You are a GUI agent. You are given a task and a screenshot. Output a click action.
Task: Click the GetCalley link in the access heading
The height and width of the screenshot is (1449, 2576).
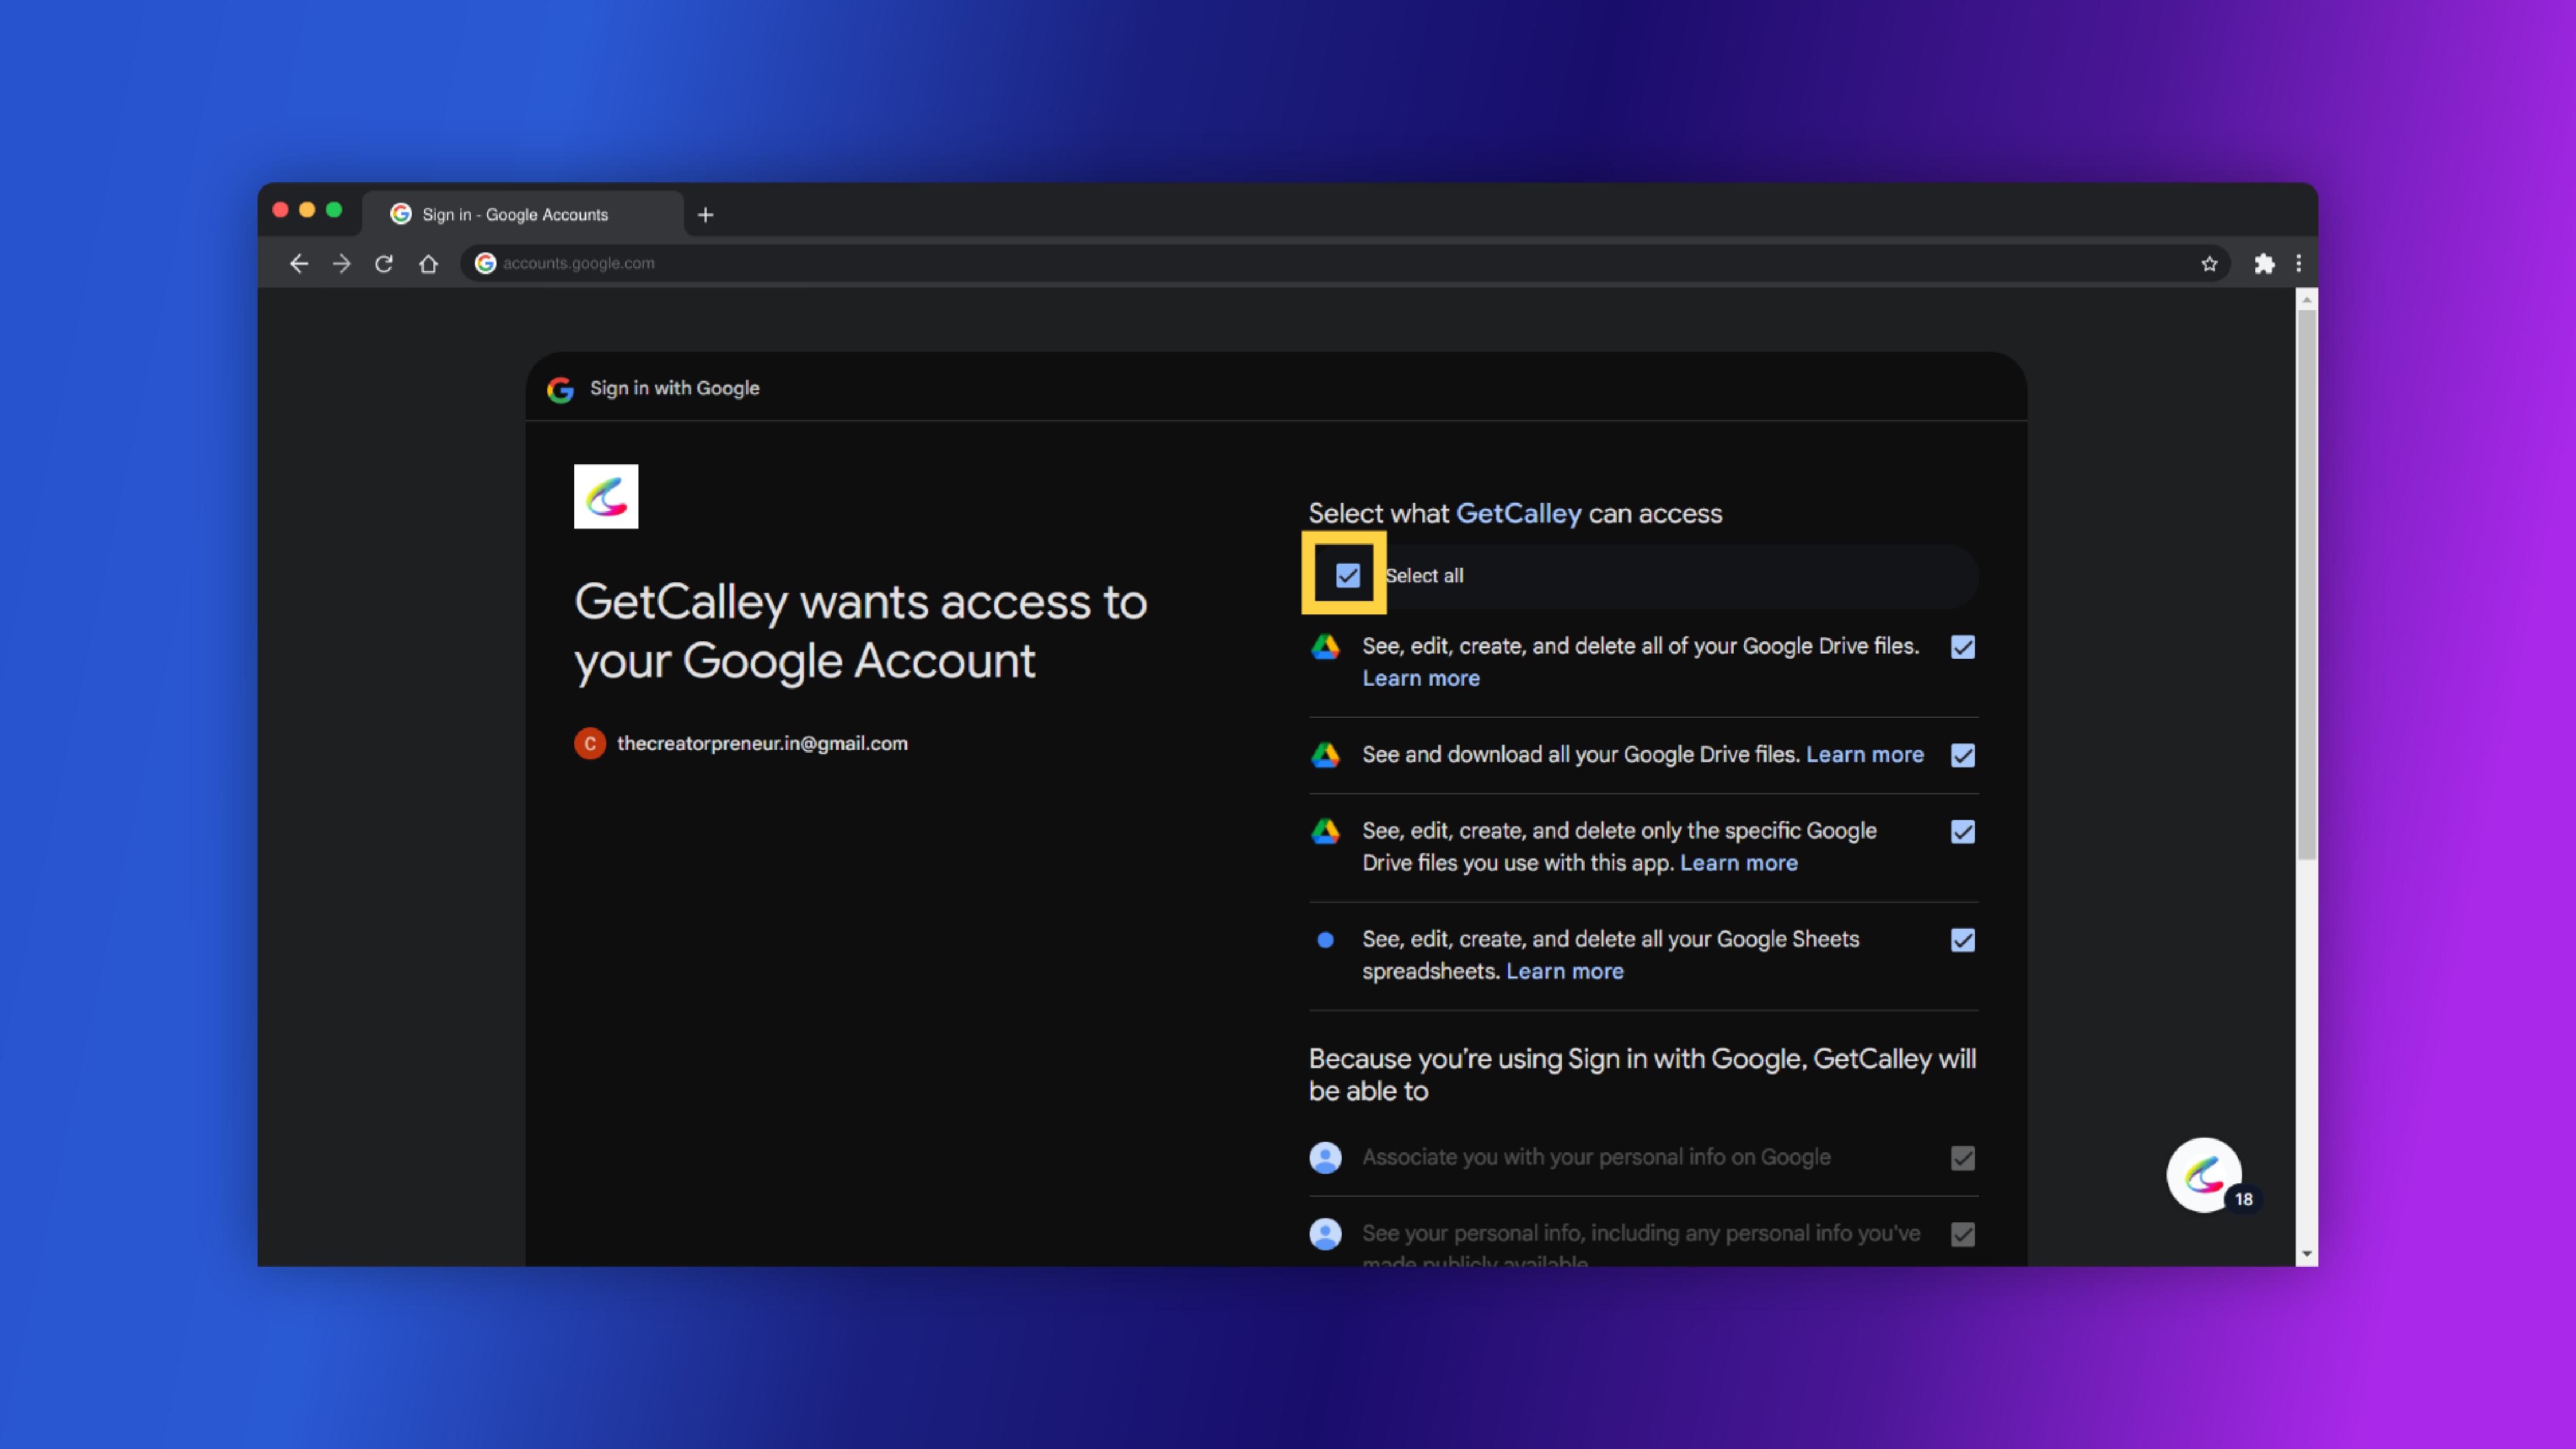1518,513
